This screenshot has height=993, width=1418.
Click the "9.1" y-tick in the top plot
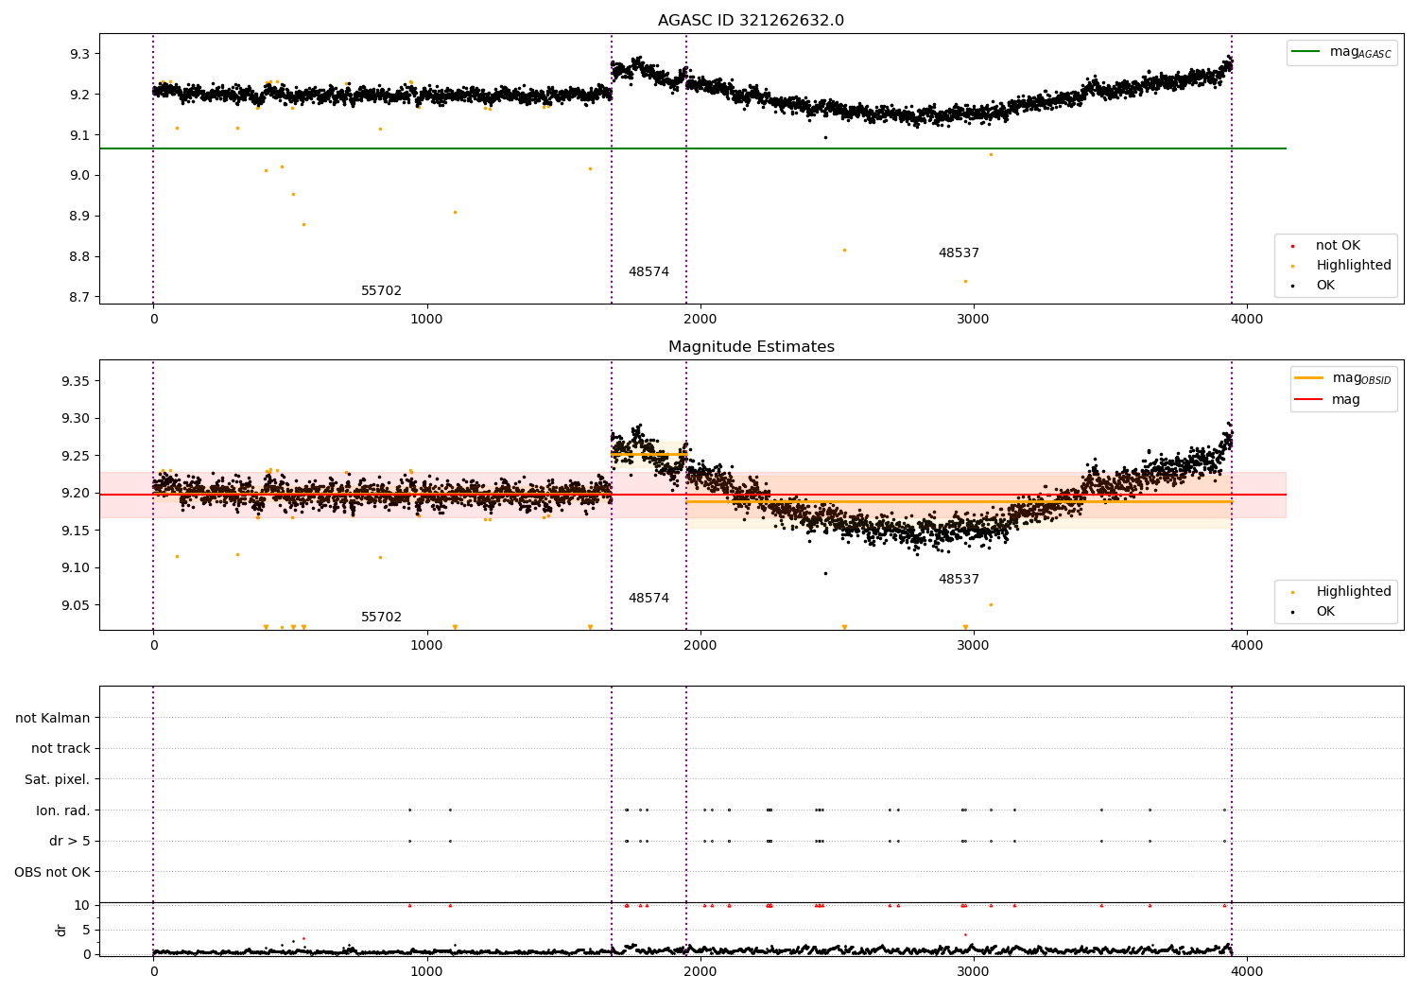click(x=79, y=135)
